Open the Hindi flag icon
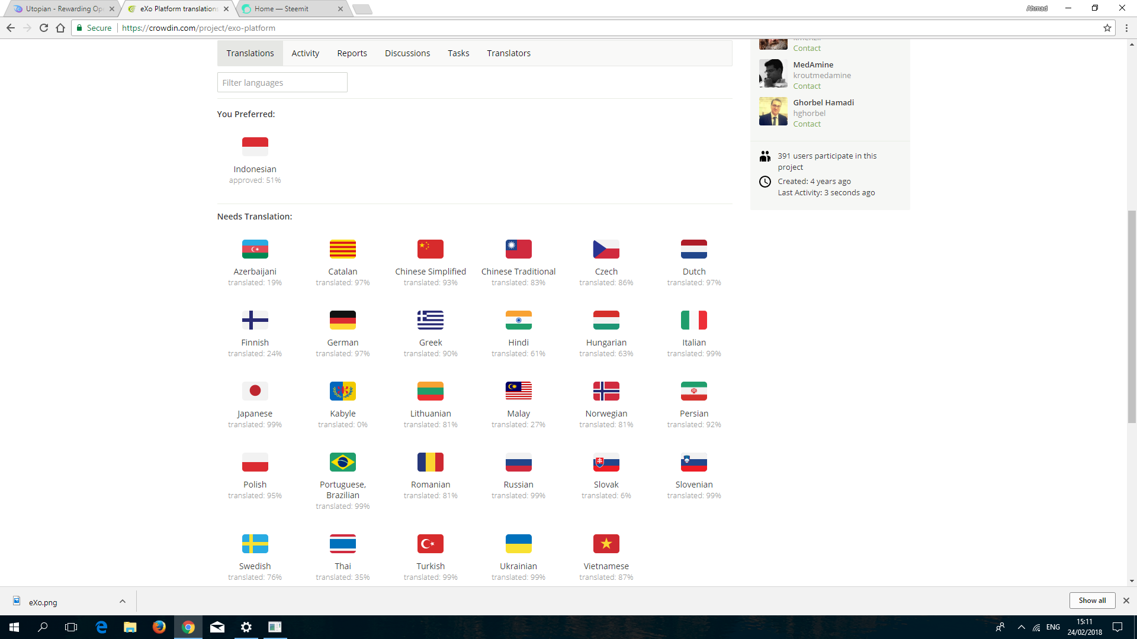The height and width of the screenshot is (639, 1137). (x=518, y=320)
